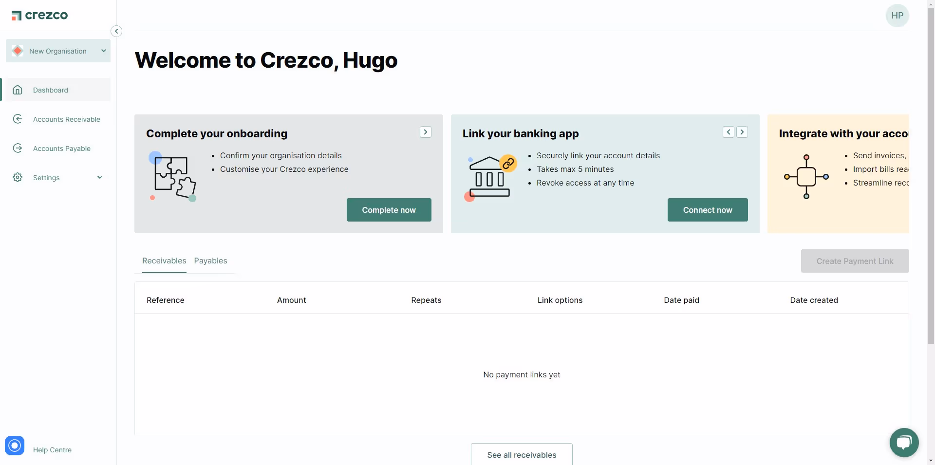
Task: Select the Receivables tab
Action: click(x=164, y=260)
